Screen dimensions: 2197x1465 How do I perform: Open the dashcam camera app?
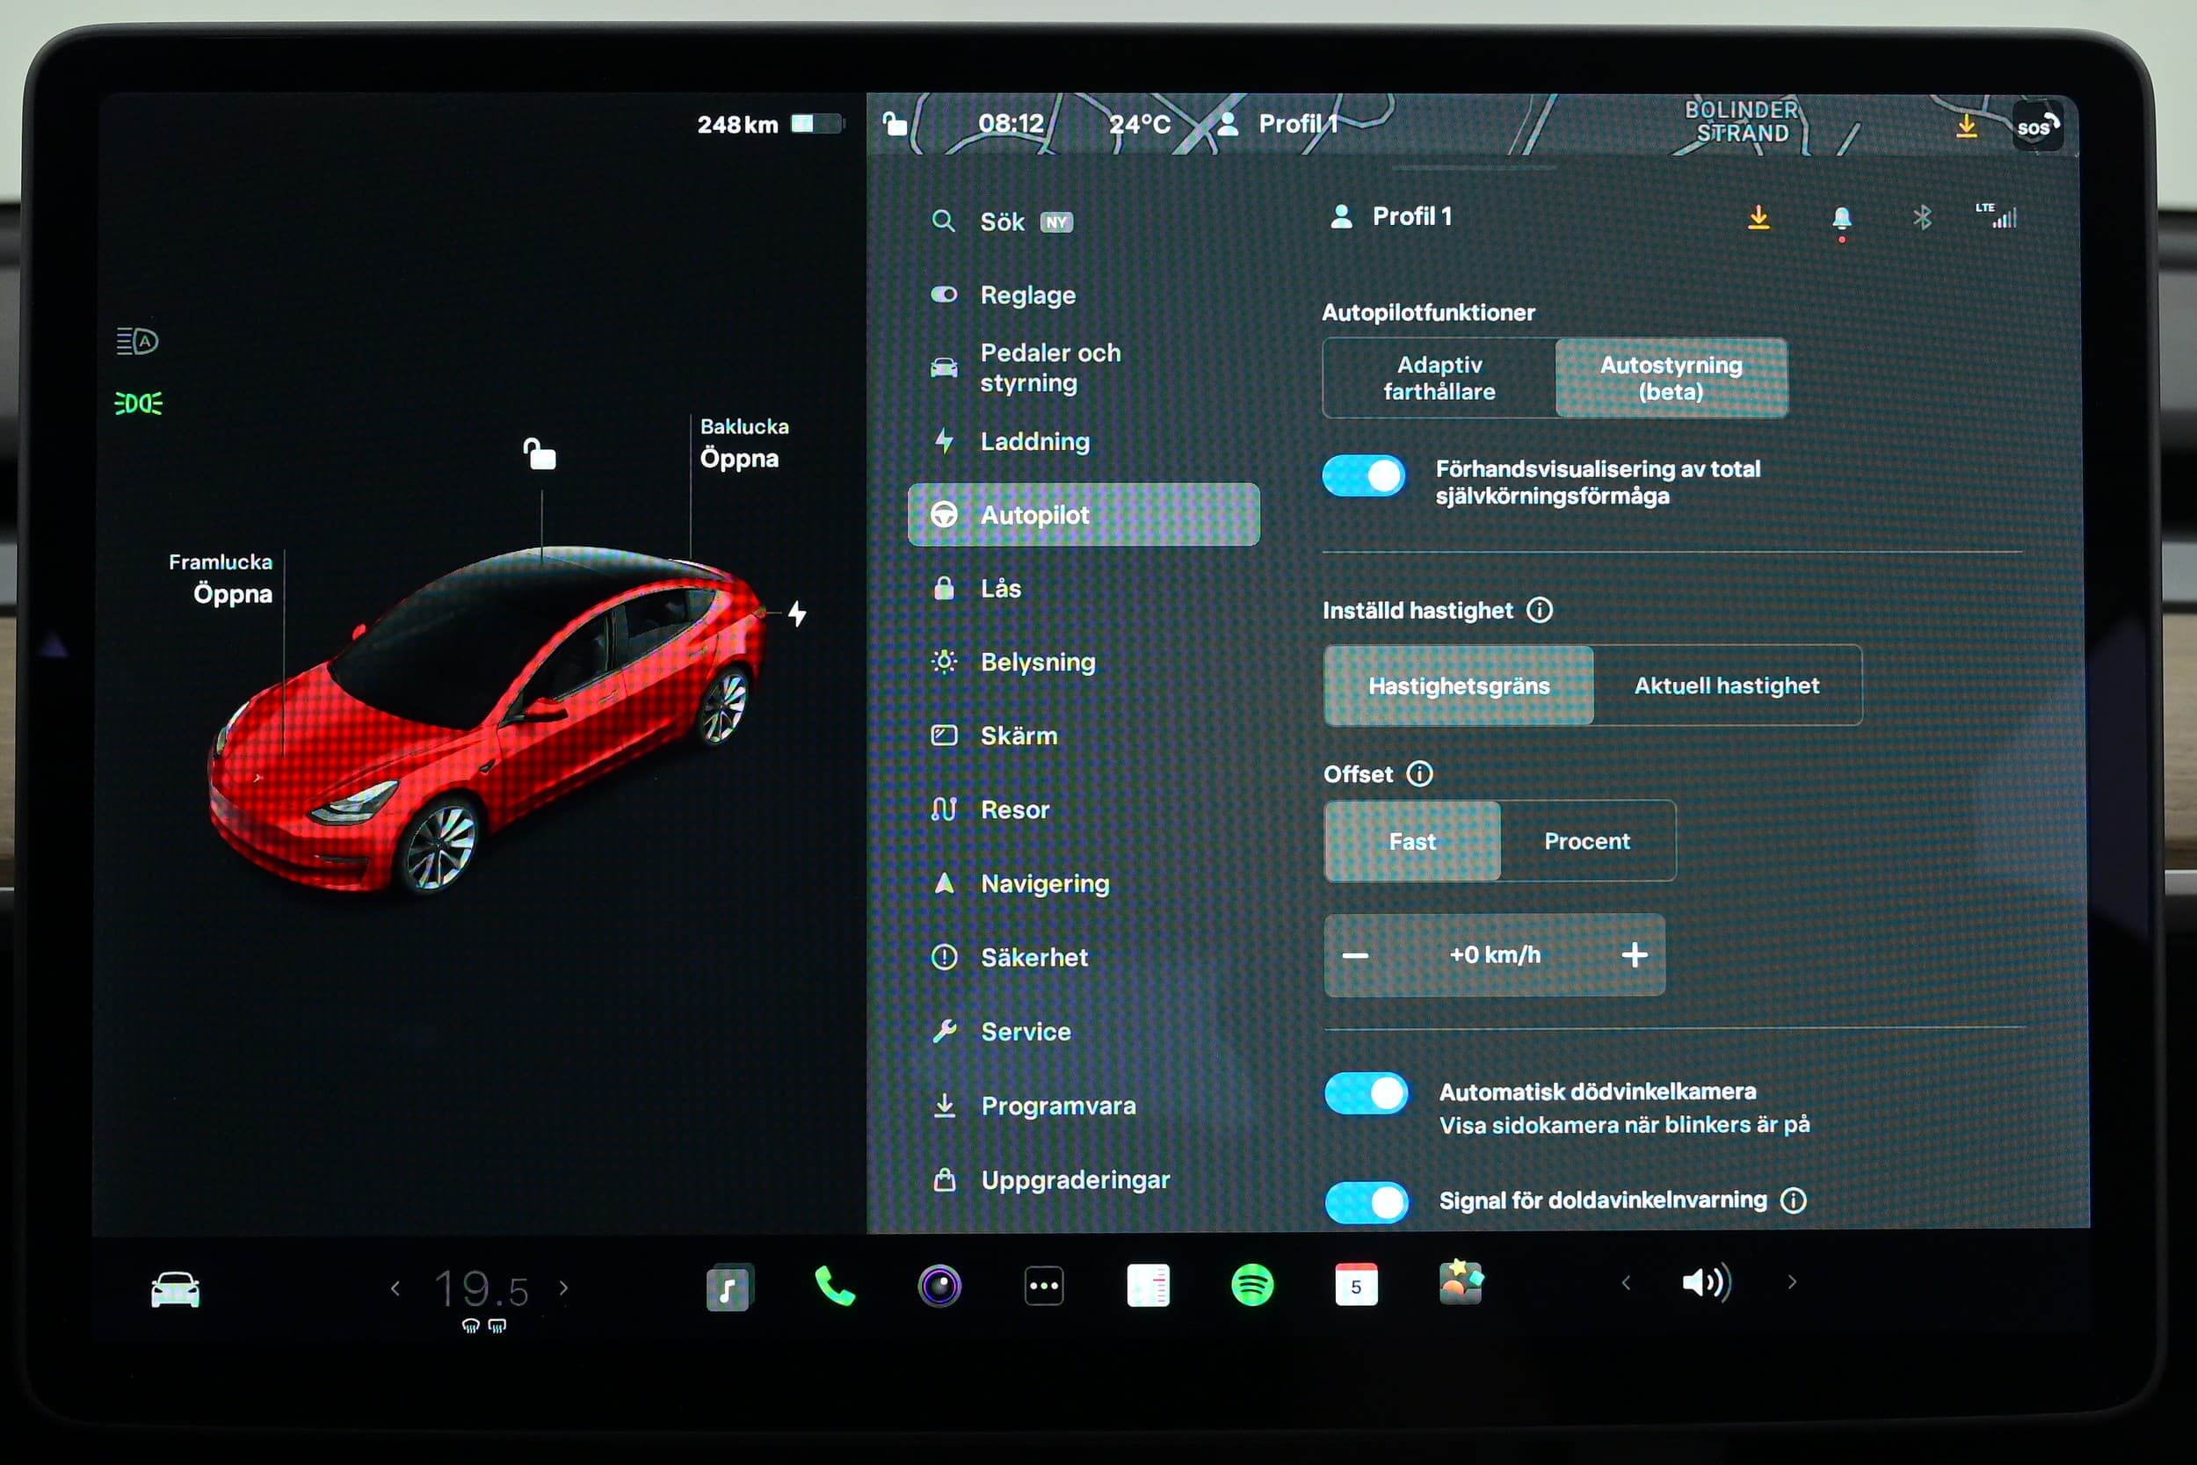(939, 1286)
